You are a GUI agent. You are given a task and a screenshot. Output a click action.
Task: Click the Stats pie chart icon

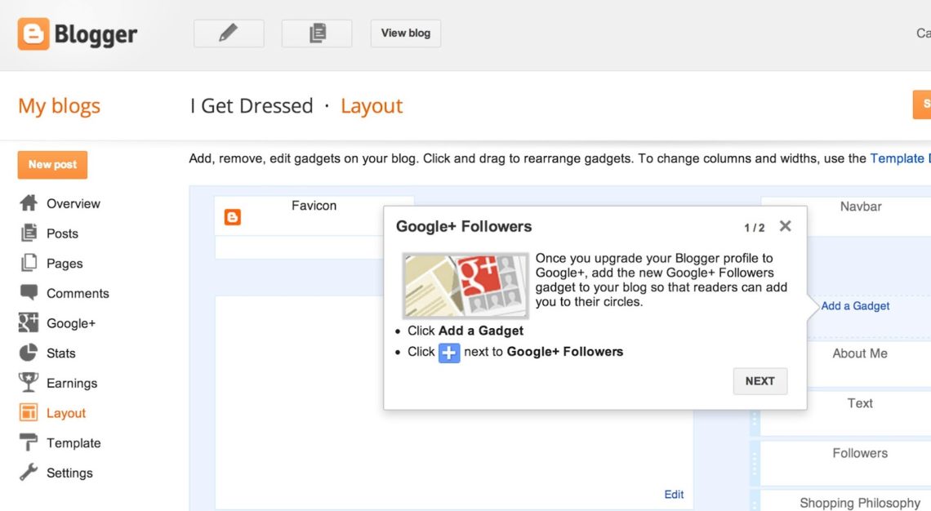point(29,353)
